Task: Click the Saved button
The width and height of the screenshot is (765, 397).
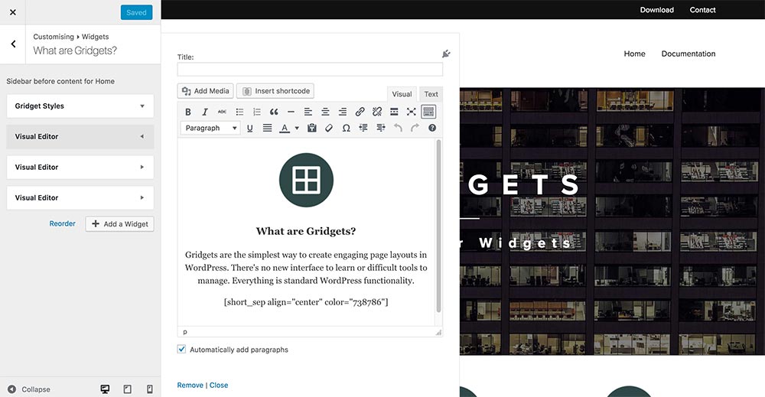Action: tap(137, 12)
